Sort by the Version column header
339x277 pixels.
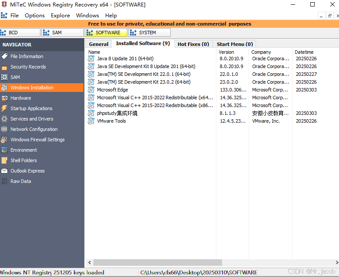[233, 52]
